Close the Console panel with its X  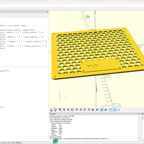tap(139, 114)
